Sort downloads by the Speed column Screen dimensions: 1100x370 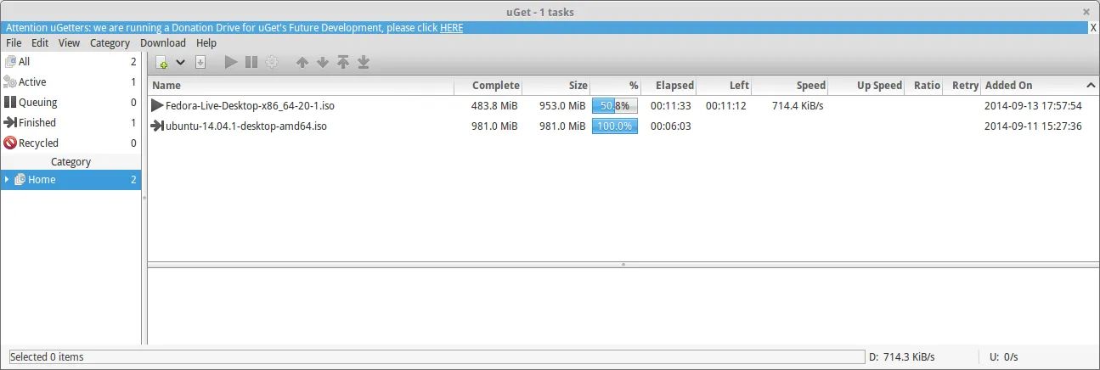point(790,86)
